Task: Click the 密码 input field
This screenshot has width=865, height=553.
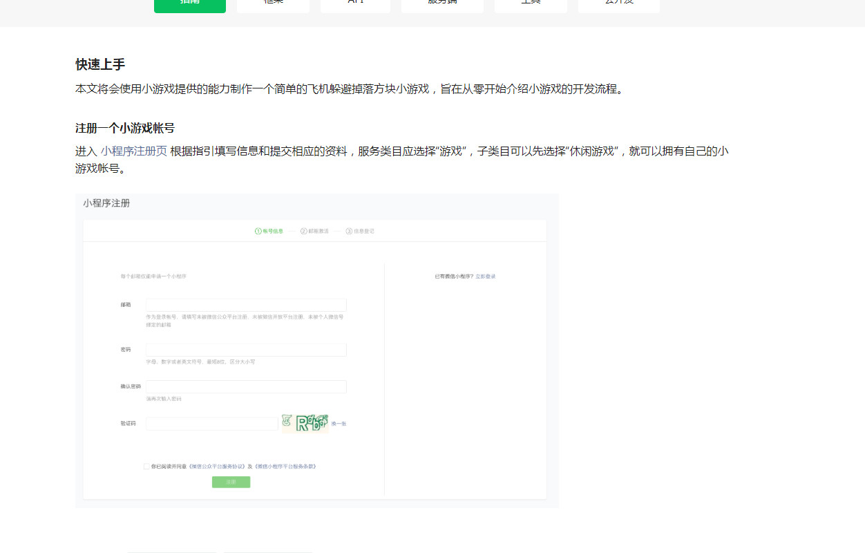Action: 246,350
